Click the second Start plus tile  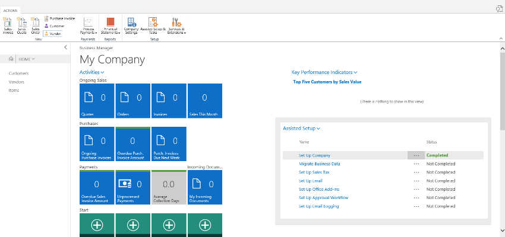tap(132, 225)
